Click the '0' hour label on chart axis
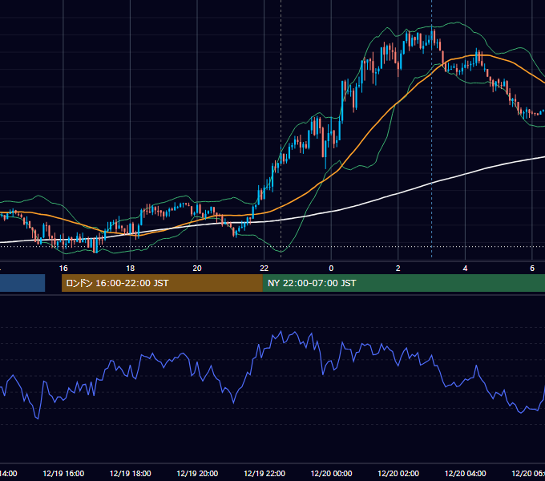Image resolution: width=545 pixels, height=481 pixels. [x=331, y=269]
